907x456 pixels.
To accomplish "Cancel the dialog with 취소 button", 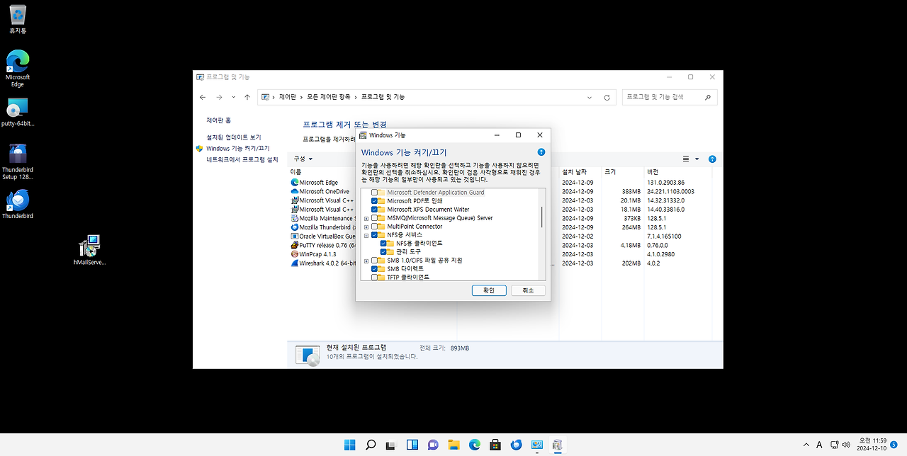I will [528, 290].
